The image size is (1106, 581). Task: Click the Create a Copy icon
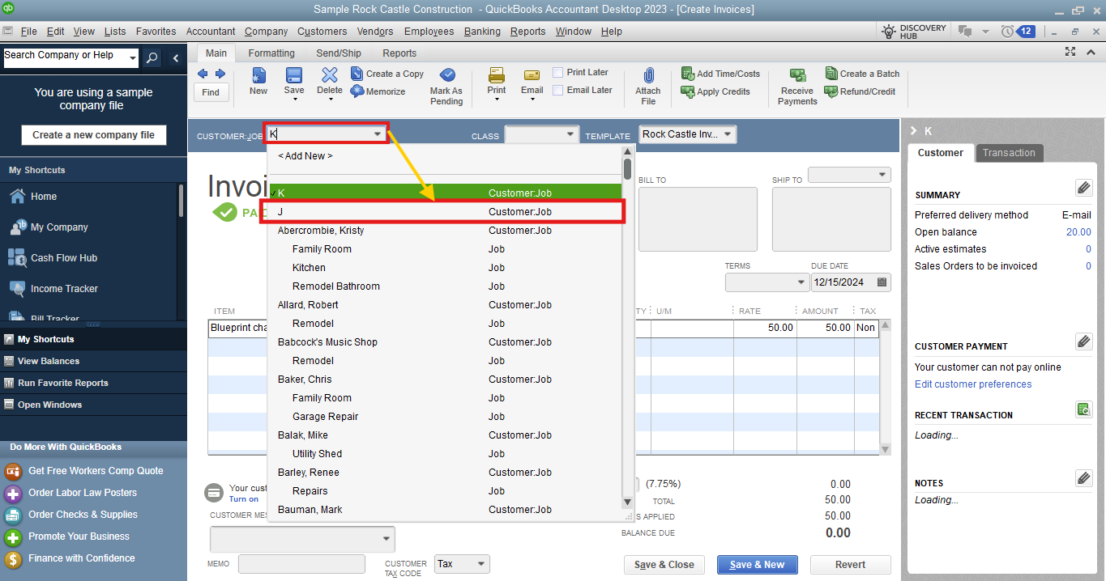point(357,74)
